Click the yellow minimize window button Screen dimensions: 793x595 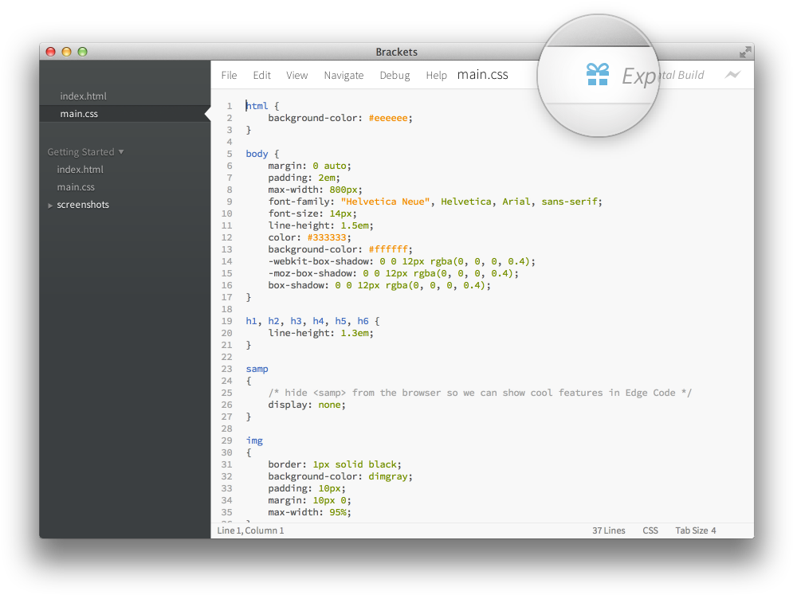(x=66, y=52)
